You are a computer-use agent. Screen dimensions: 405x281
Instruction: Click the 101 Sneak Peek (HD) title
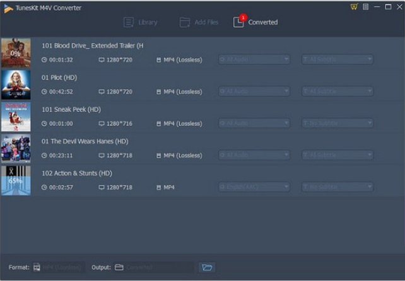pos(71,110)
